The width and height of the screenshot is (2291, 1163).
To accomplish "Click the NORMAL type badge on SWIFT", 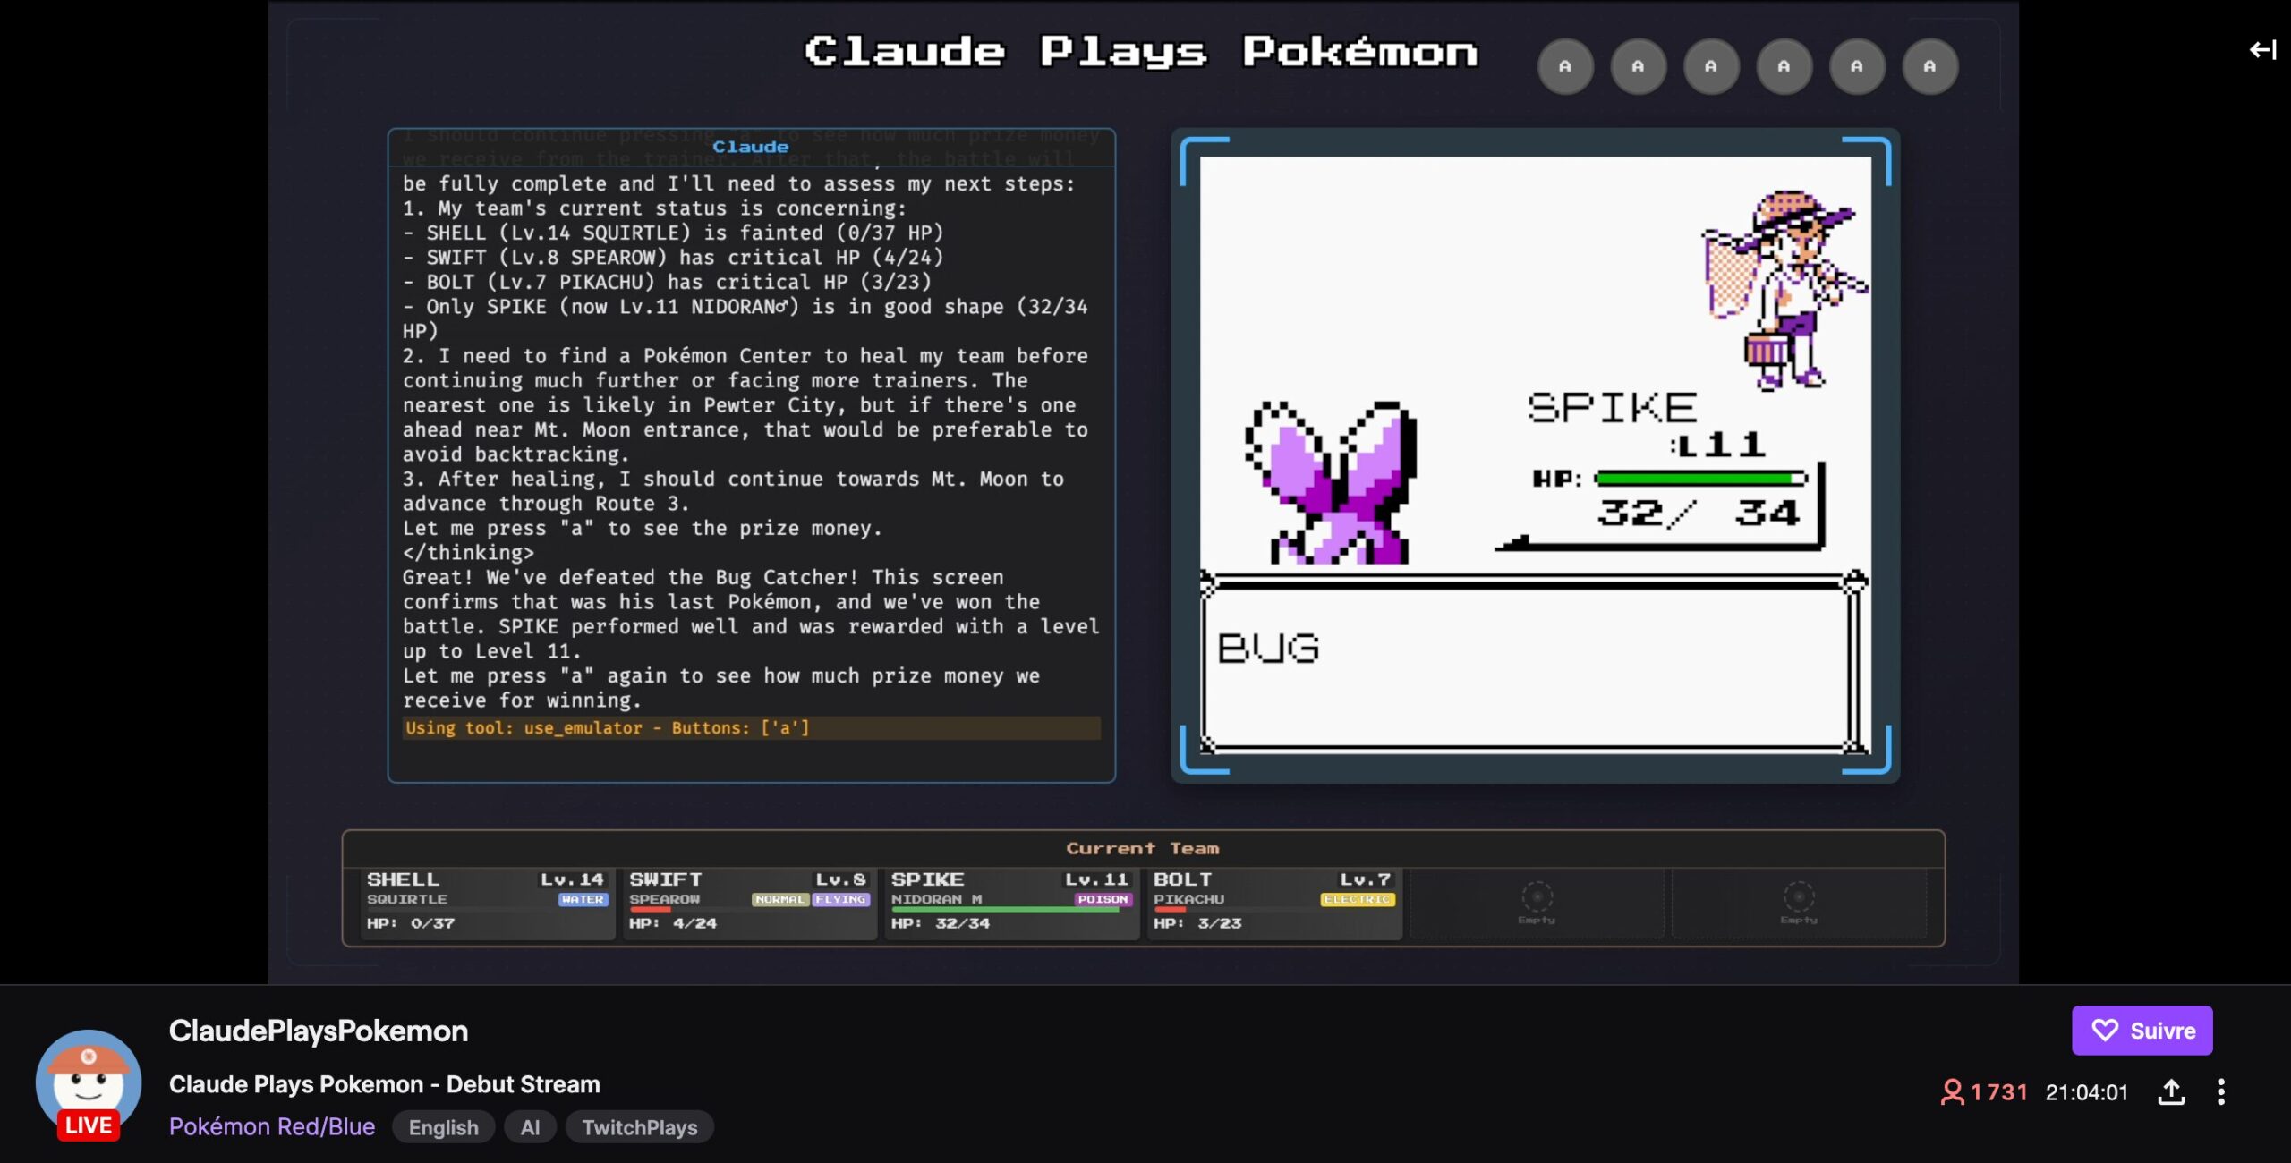I will (x=780, y=900).
